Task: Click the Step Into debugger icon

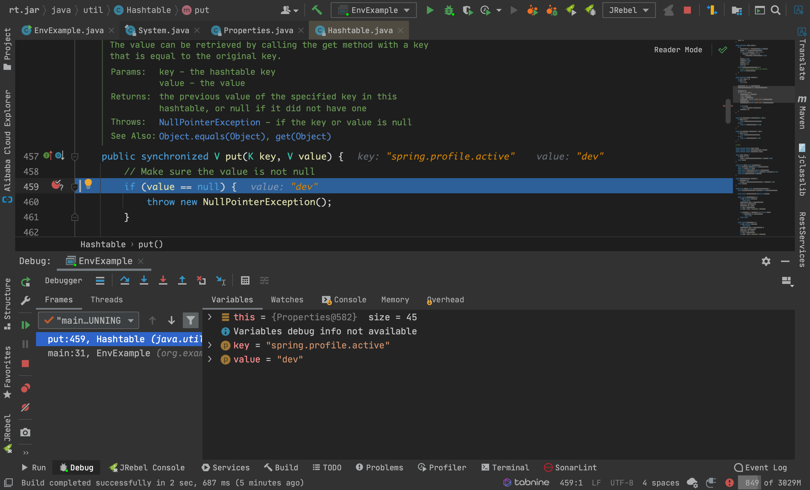Action: point(144,280)
